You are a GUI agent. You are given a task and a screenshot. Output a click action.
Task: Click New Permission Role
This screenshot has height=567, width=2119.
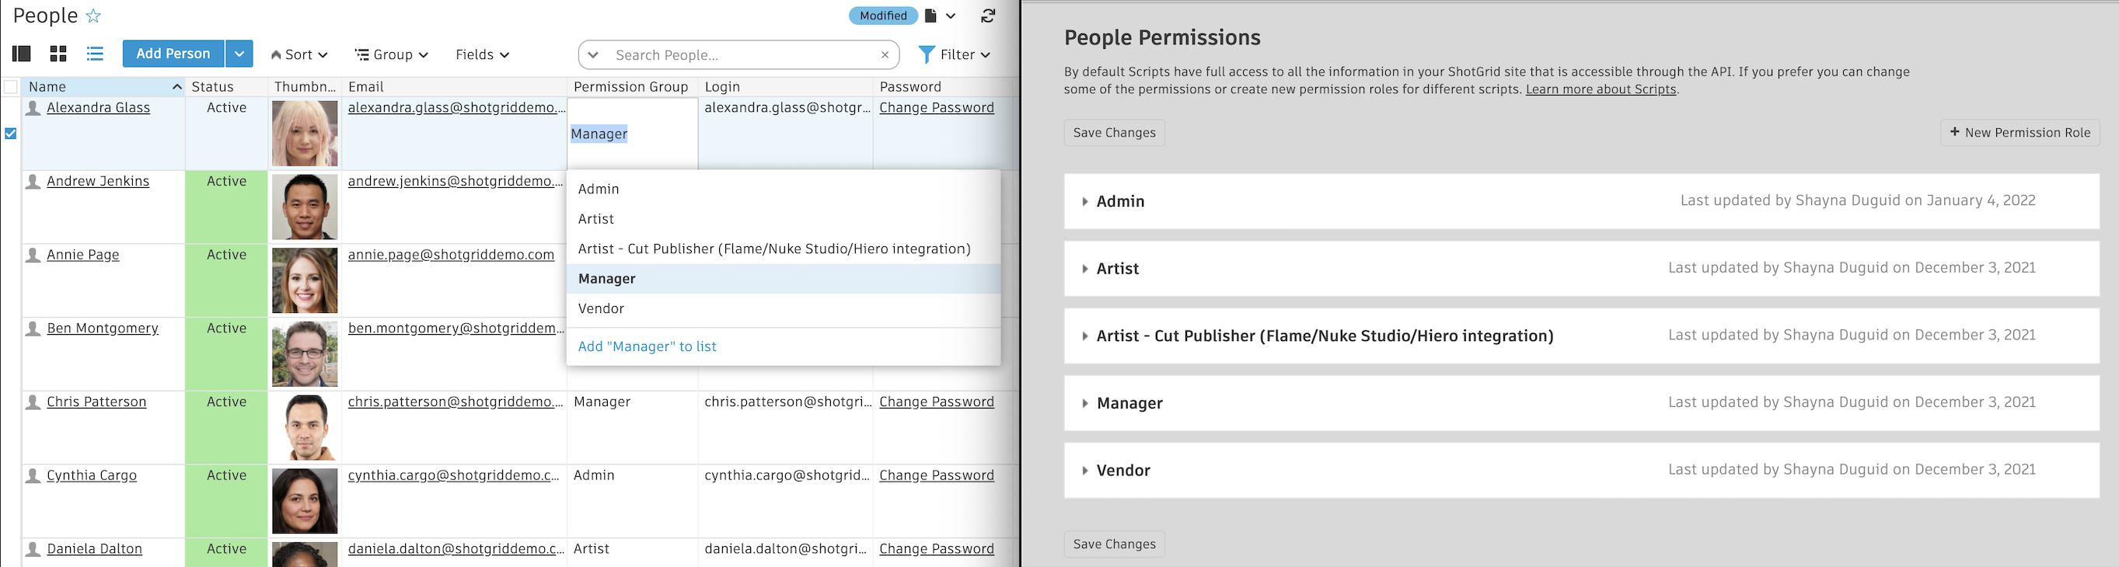point(2020,132)
